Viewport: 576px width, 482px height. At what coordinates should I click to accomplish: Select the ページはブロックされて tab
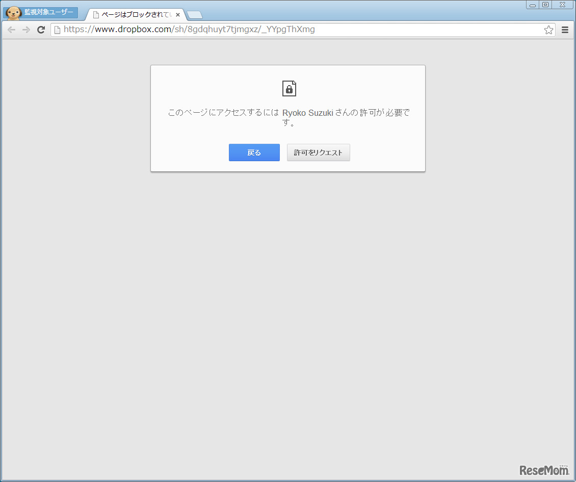tap(130, 15)
